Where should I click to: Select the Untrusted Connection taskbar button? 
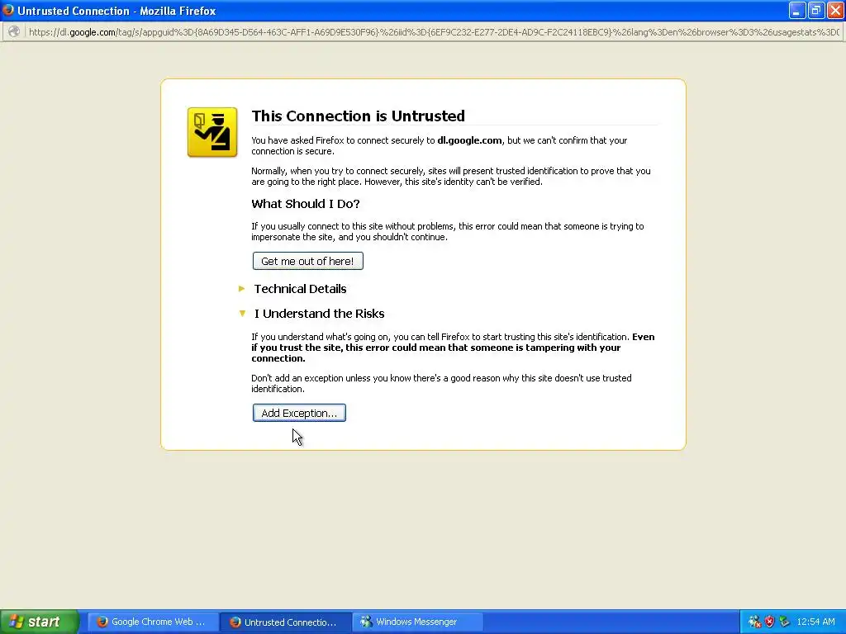(285, 622)
